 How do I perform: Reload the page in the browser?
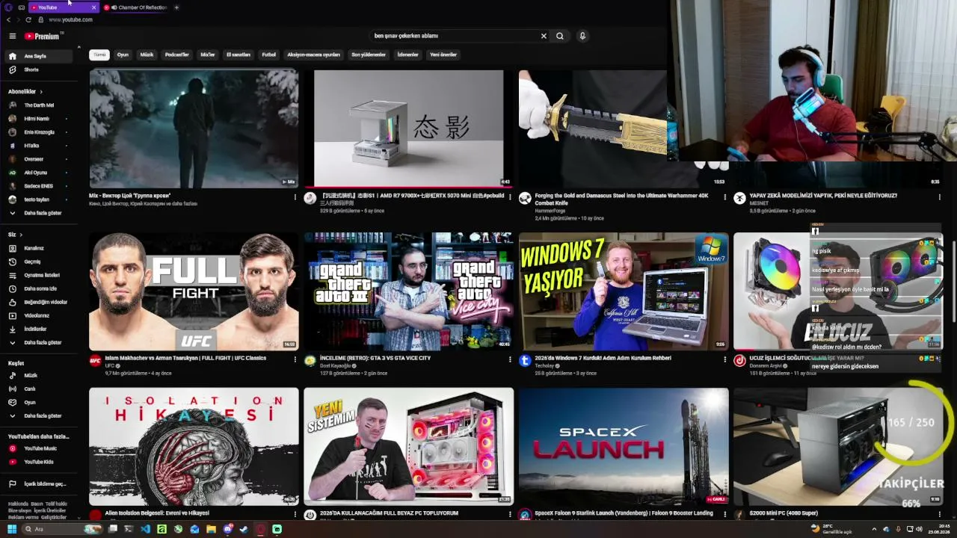[x=29, y=19]
